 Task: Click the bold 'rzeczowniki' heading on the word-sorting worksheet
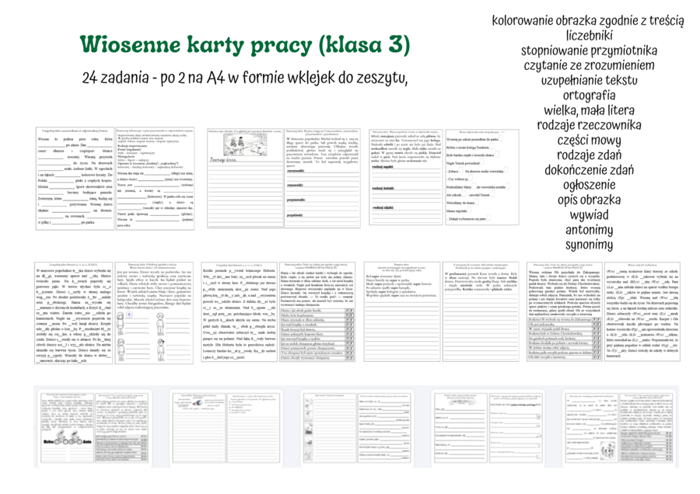tap(296, 171)
